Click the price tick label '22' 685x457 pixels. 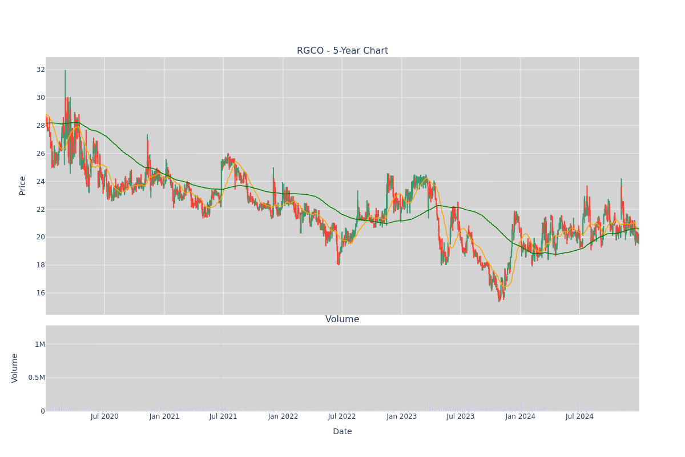(41, 209)
